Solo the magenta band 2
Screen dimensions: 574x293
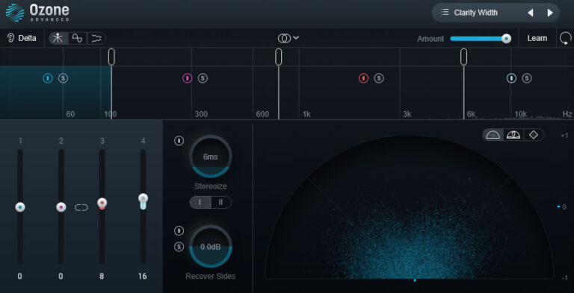[x=203, y=78]
